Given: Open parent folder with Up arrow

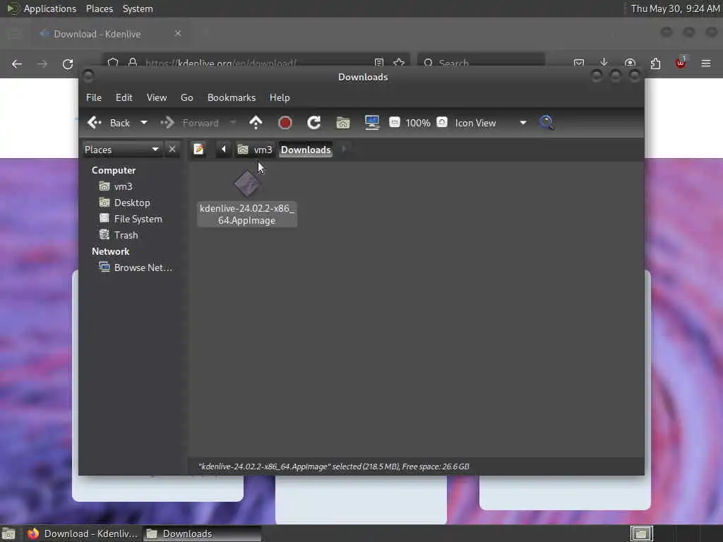Looking at the screenshot, I should 256,123.
